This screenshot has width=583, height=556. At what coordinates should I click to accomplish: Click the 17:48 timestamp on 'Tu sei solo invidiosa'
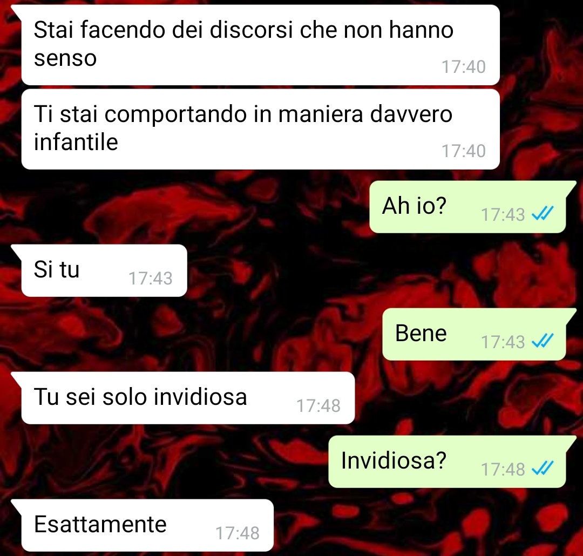318,406
